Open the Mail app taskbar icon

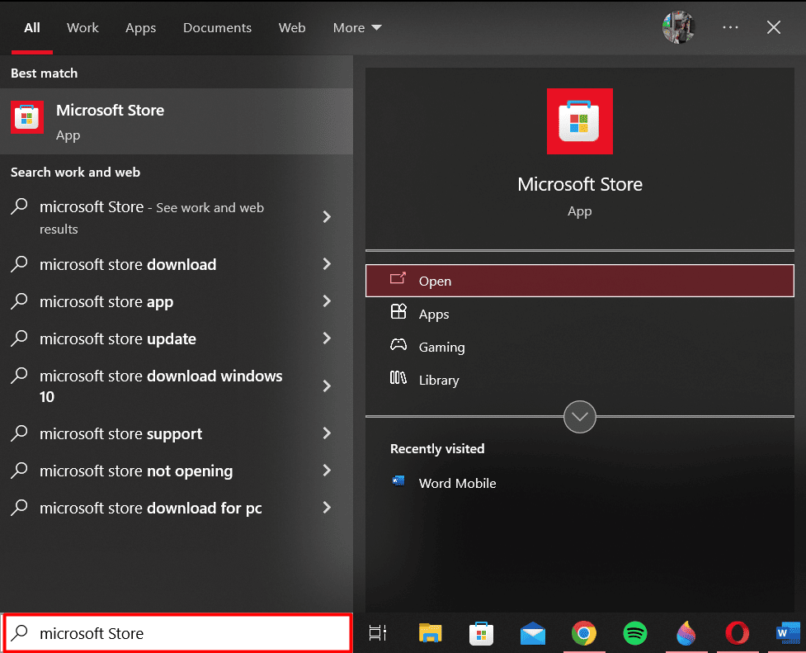[x=533, y=633]
